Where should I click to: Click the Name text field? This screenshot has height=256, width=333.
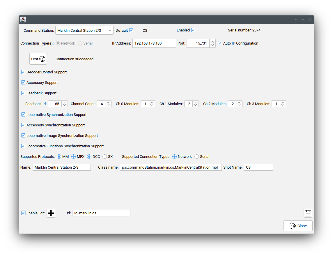tap(62, 167)
